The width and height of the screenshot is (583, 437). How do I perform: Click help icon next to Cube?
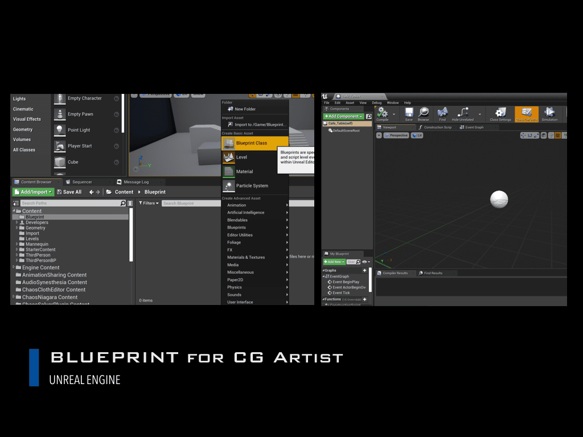click(116, 162)
